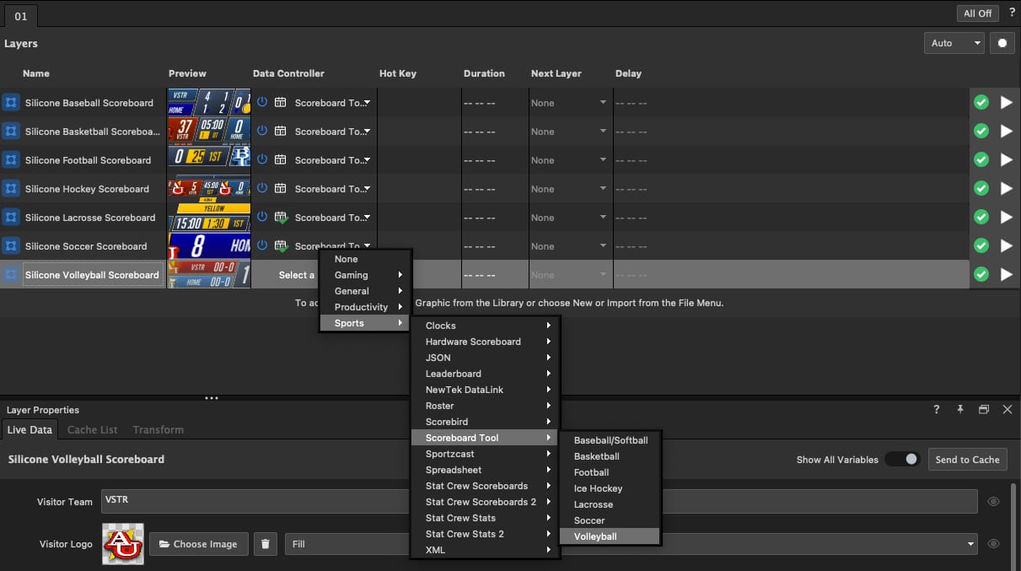
Task: Select the Live Data tab
Action: 30,429
